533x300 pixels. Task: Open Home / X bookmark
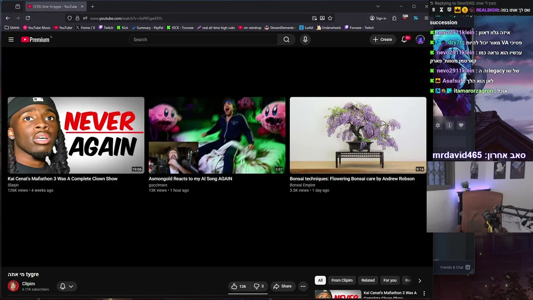pos(85,28)
